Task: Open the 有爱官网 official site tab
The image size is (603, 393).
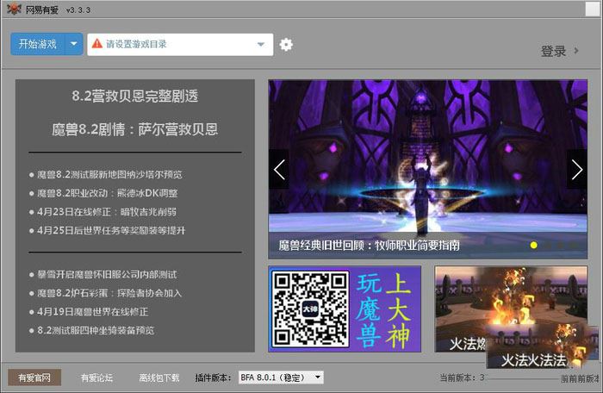Action: point(34,377)
